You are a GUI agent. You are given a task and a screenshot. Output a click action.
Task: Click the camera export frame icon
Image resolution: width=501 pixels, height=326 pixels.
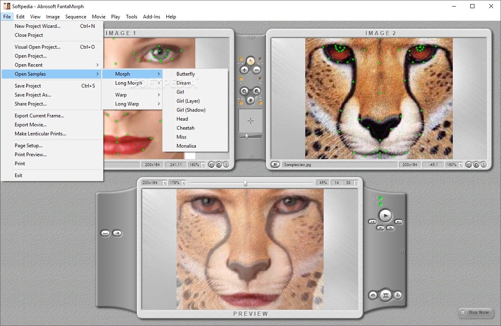point(373,295)
